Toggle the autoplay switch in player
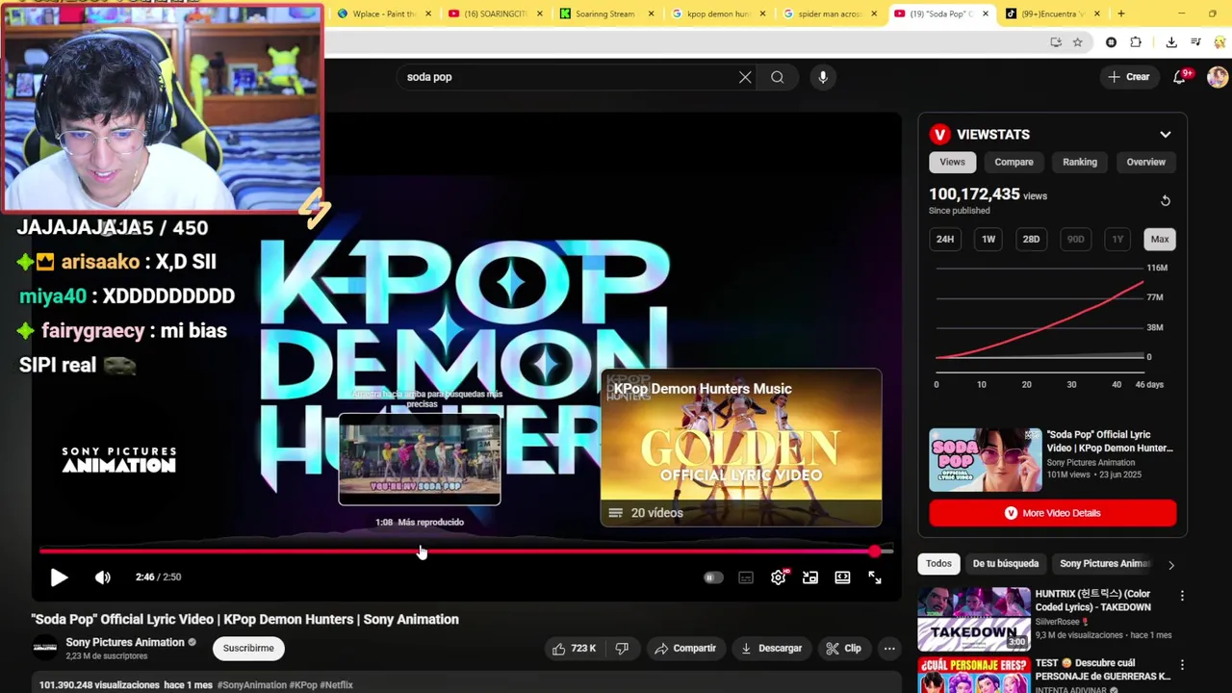 point(713,577)
